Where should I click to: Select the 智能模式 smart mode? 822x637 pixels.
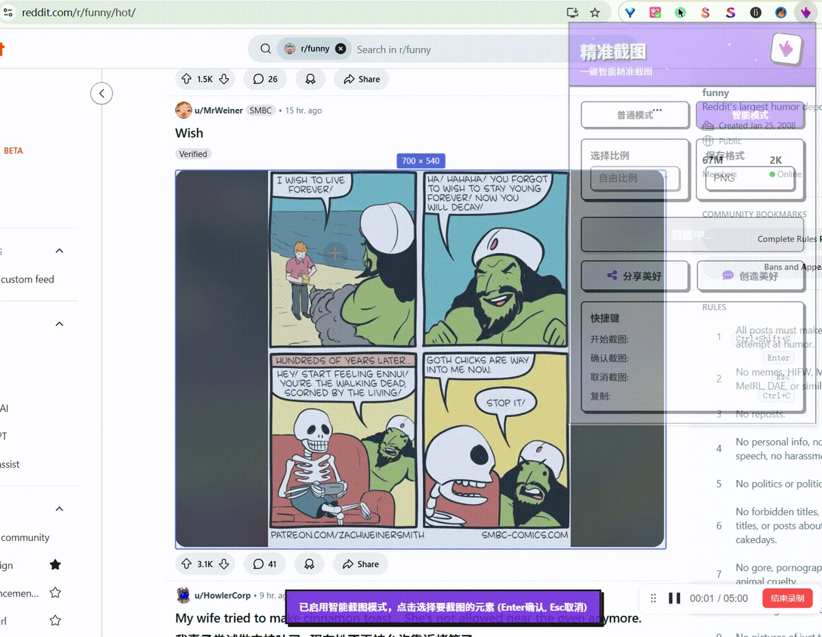750,115
